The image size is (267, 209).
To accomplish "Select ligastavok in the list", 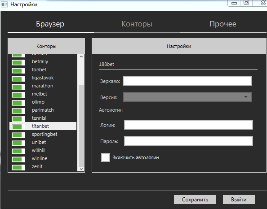I will (x=43, y=78).
